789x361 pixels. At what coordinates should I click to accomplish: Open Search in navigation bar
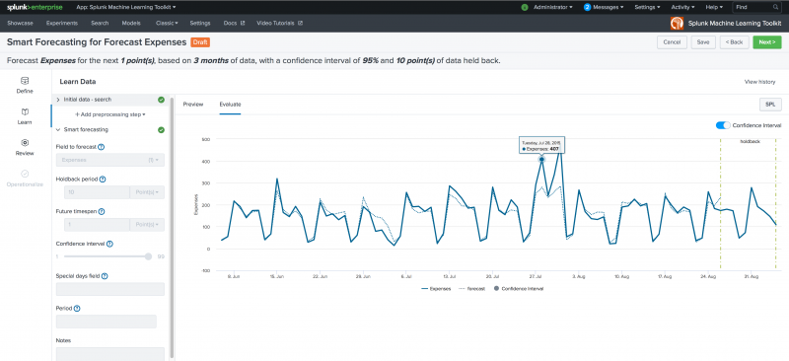coord(100,23)
